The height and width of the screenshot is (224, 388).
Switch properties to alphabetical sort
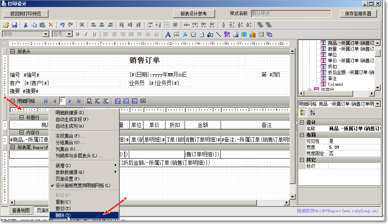(x=312, y=112)
